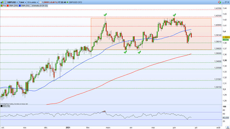Restore the chart window size
This screenshot has height=129, width=230.
(226, 2)
